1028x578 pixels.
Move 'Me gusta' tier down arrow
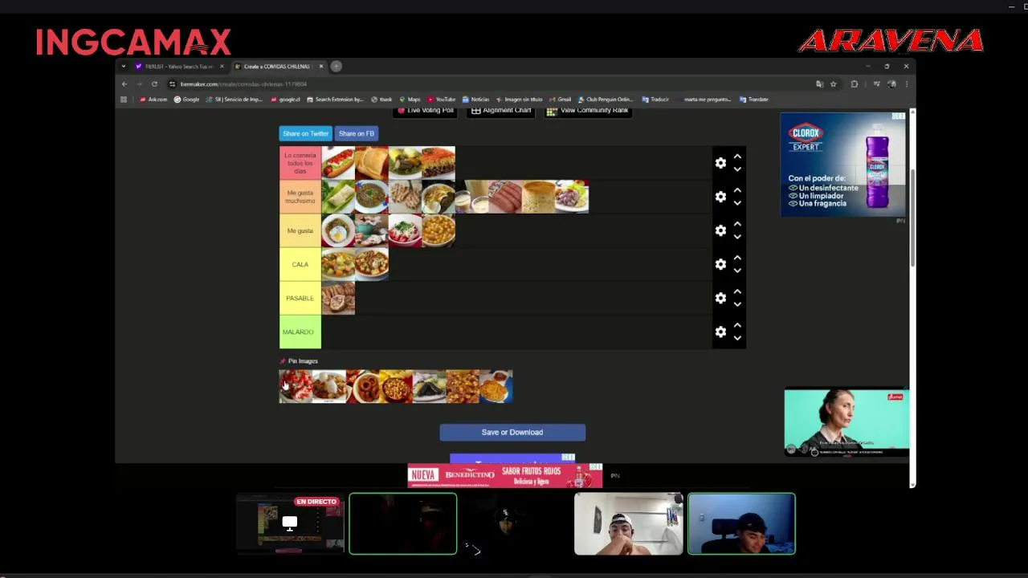[x=737, y=237]
